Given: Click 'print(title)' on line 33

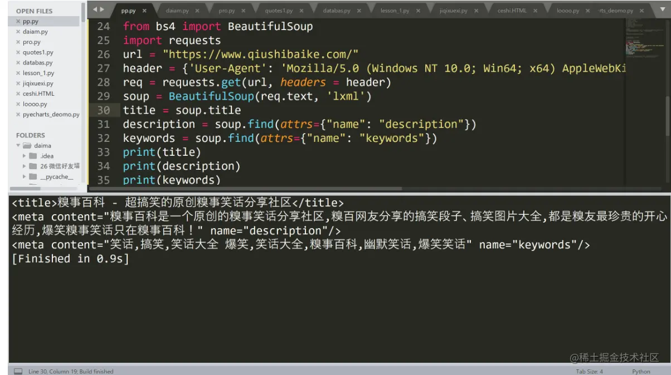Looking at the screenshot, I should (x=162, y=152).
